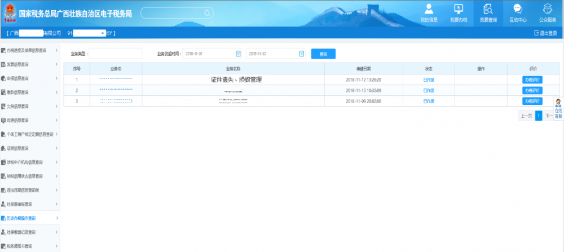Click the 个体工商户核定定额信息查询 sidebar icon
564x252 pixels.
pos(3,134)
